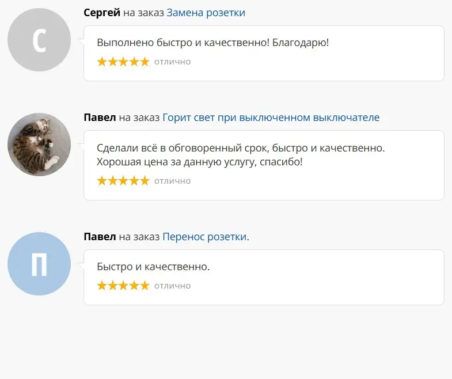Viewport: 452px width, 379px height.
Task: Click the short review Быстро и качественно
Action: click(153, 267)
